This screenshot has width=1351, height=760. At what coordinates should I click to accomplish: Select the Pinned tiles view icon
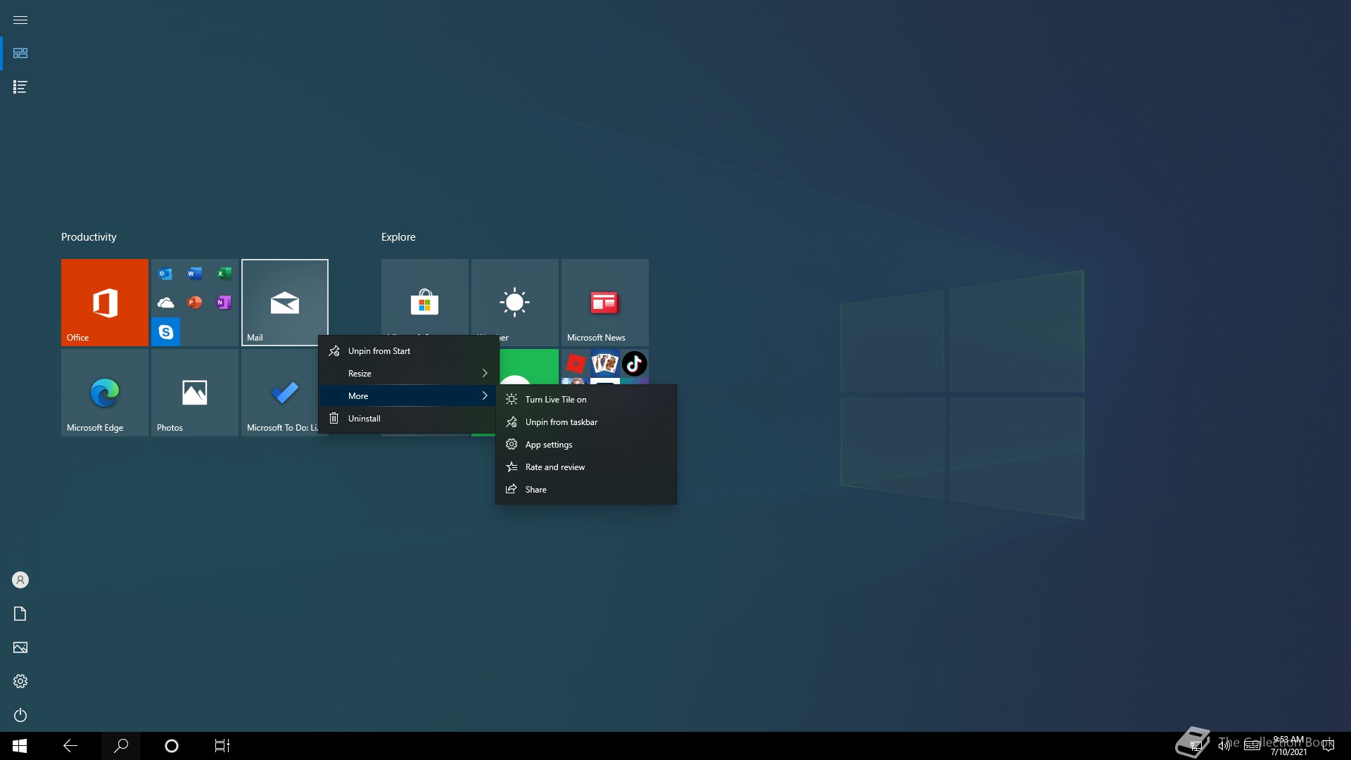20,53
